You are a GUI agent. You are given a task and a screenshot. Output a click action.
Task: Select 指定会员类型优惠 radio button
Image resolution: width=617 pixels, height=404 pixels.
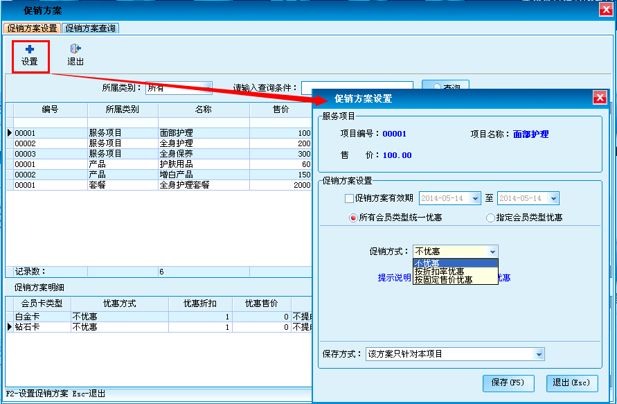[x=491, y=218]
